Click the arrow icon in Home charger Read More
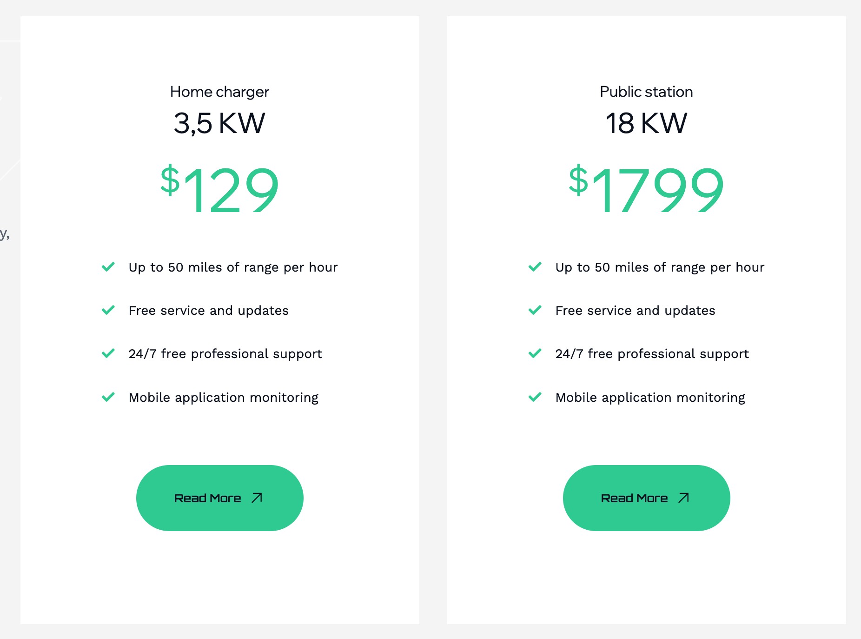 tap(257, 498)
